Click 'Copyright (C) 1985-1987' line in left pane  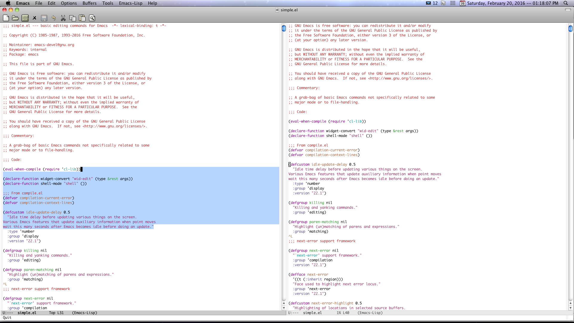[x=74, y=35]
